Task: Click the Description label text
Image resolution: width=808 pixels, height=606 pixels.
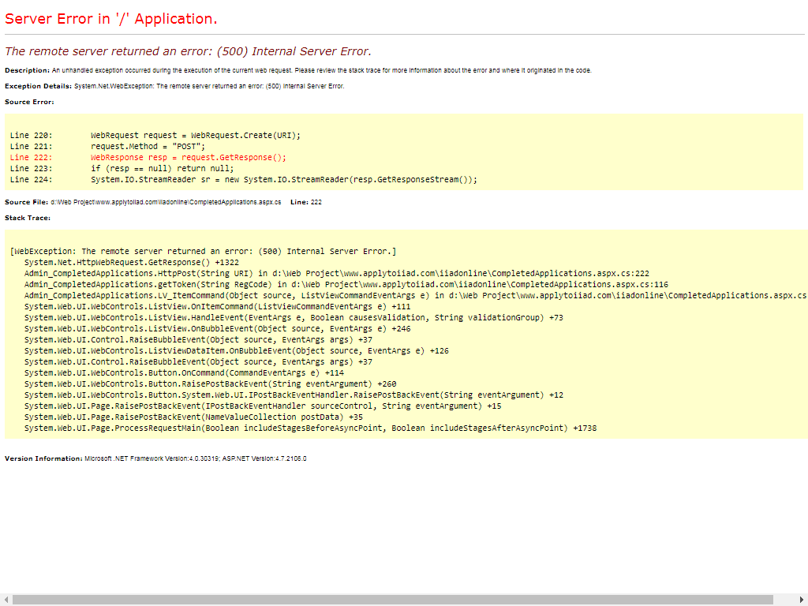Action: 27,70
